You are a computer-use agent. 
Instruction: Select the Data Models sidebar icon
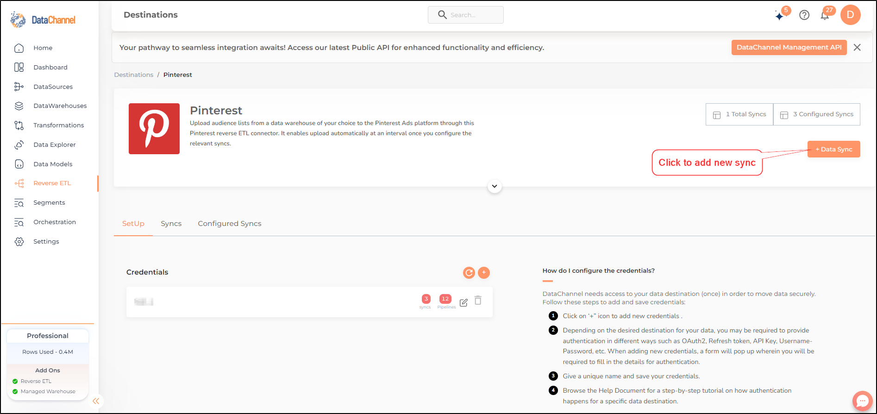tap(19, 164)
